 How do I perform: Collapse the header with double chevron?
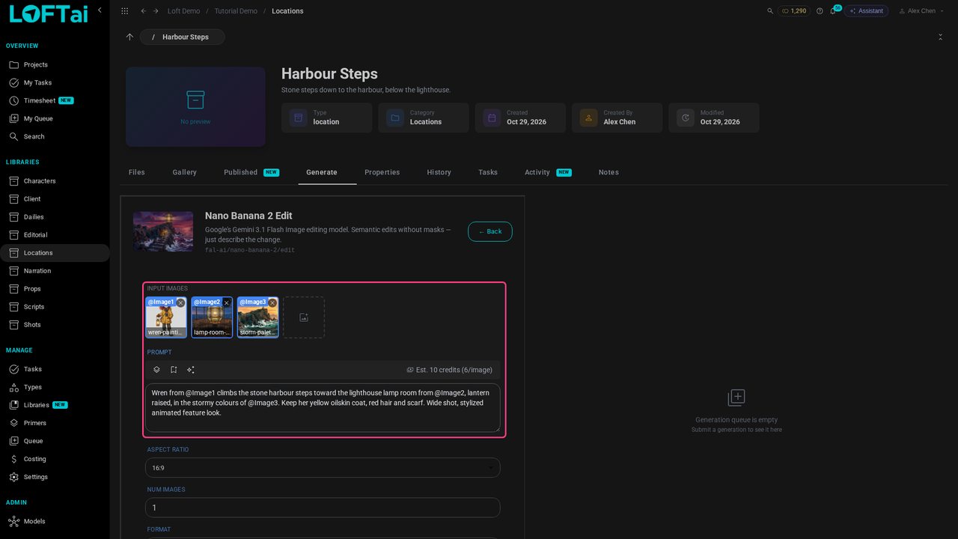[x=940, y=37]
